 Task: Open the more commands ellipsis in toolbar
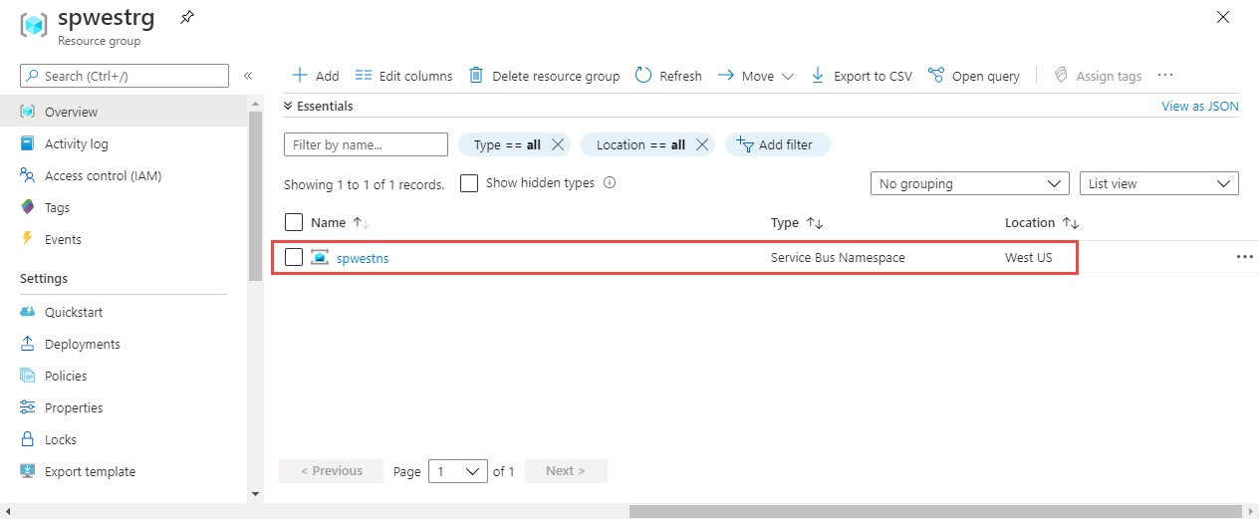tap(1165, 76)
